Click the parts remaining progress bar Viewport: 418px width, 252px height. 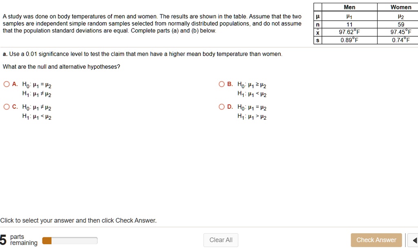69,241
